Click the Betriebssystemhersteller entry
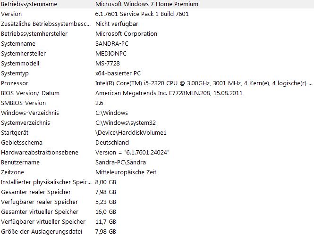 click(34, 34)
